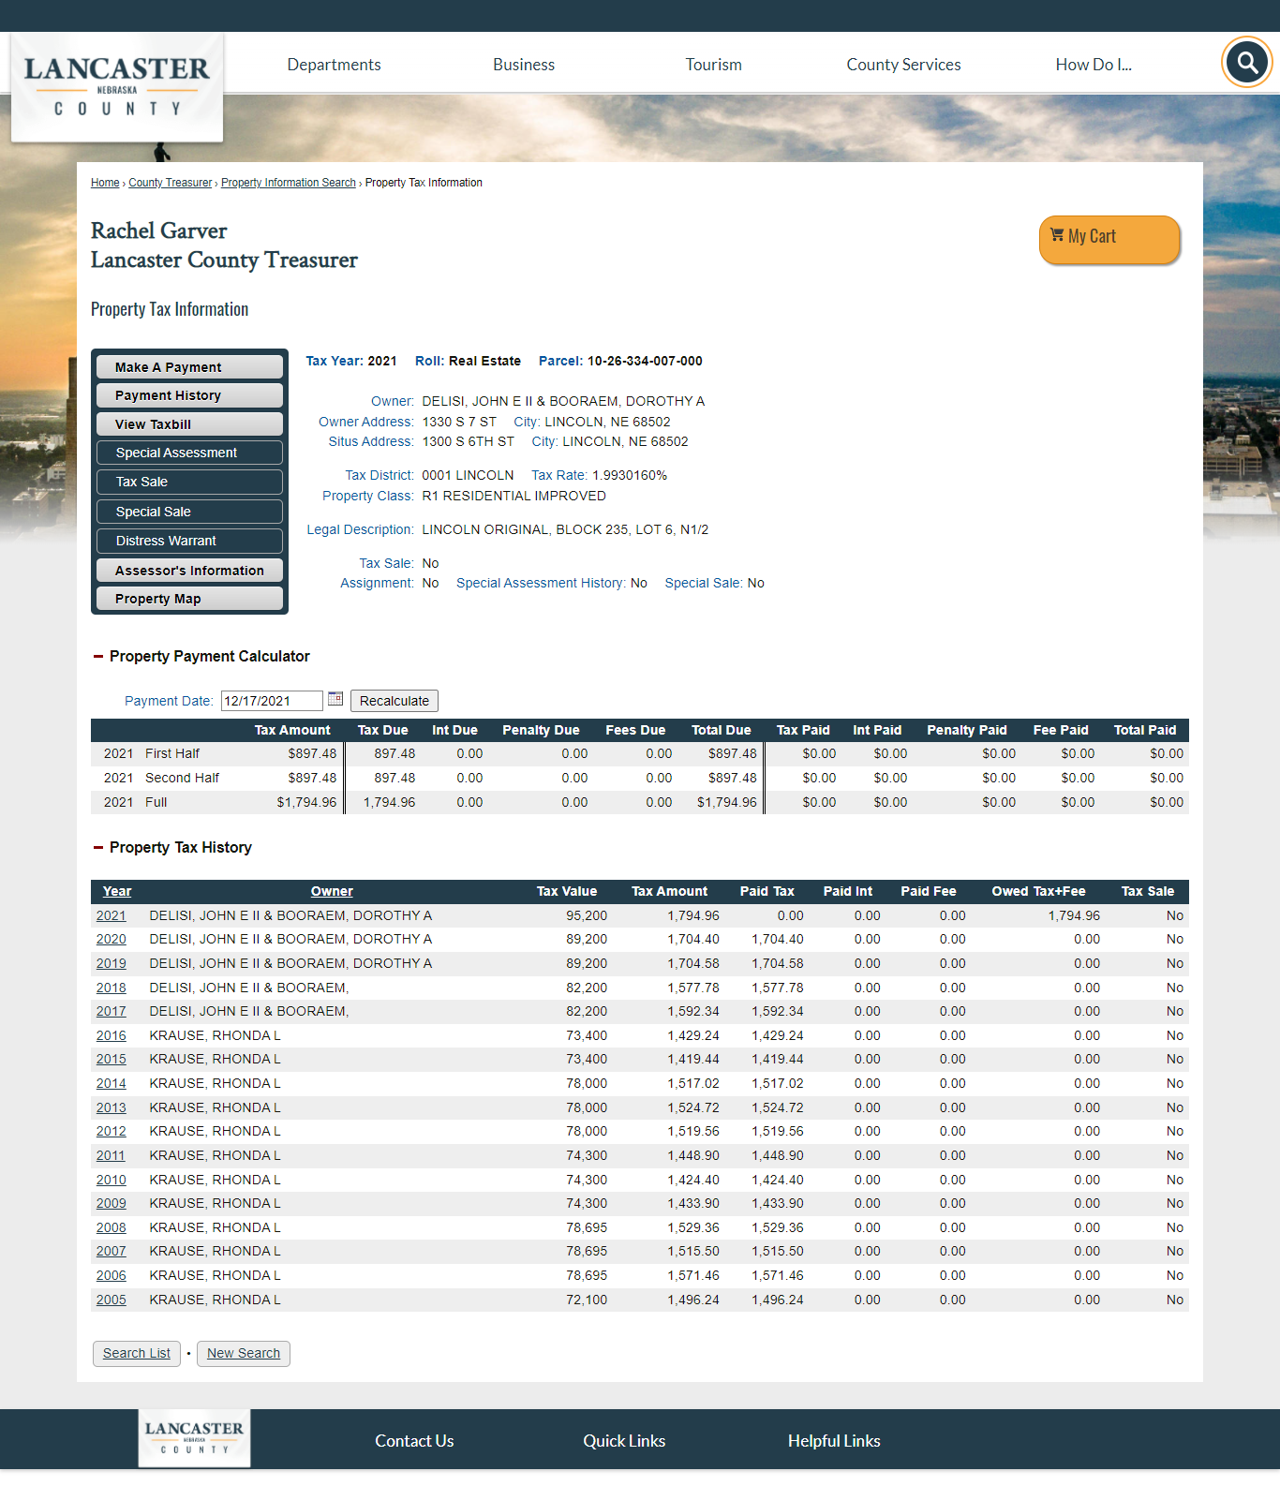Go to Property Information Search breadcrumb
1280x1486 pixels.
289,183
